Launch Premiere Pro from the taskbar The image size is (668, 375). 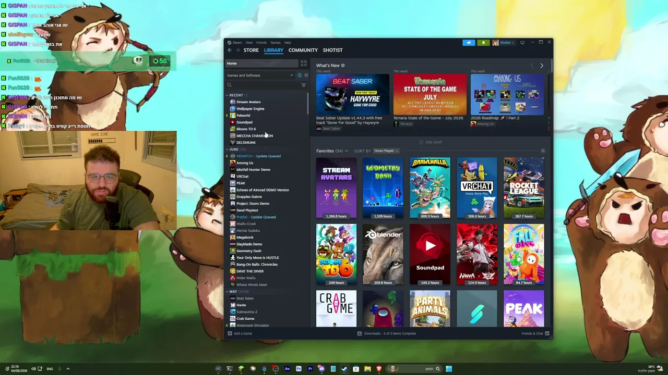pyautogui.click(x=310, y=369)
